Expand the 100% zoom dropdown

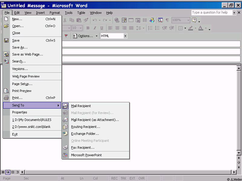(x=188, y=20)
